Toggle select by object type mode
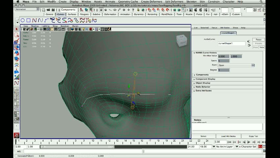Image resolution: width=280 pixels, height=158 pixels. point(86,10)
